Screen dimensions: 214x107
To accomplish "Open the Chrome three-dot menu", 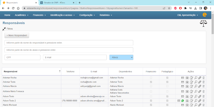I will [210, 8].
